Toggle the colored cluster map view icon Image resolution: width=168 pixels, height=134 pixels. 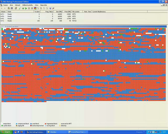pos(35,8)
